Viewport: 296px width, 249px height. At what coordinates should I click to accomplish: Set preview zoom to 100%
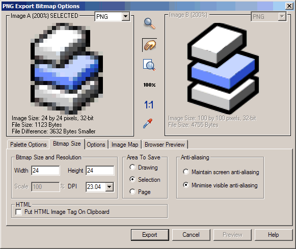(x=149, y=85)
